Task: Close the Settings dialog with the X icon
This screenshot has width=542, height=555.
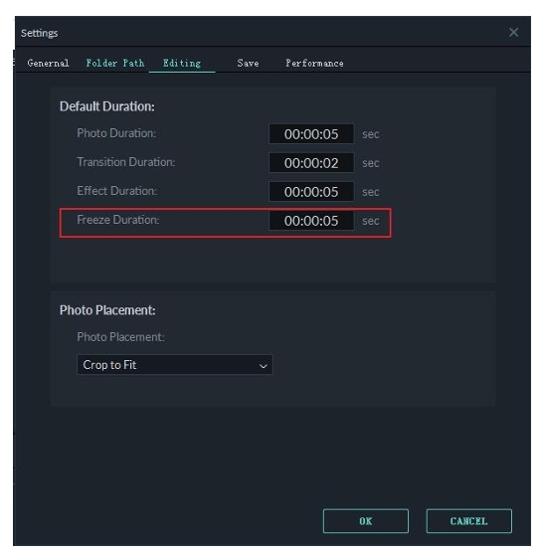Action: point(513,33)
